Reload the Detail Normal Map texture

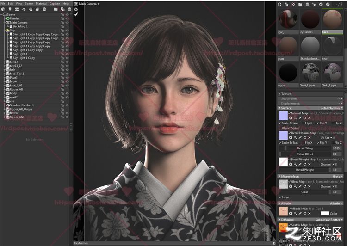(305, 138)
